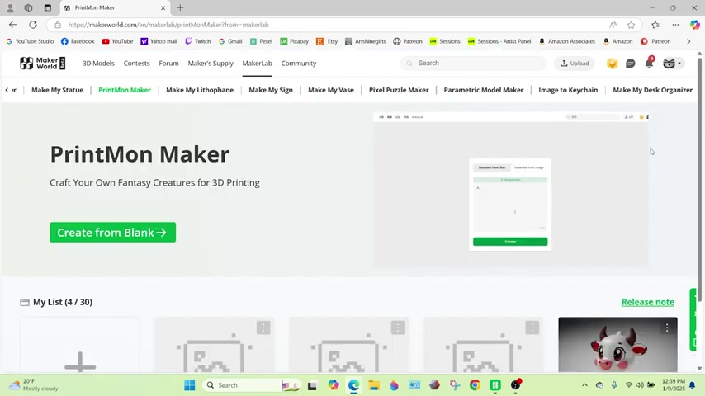Show more bookmarks overflow chevron
This screenshot has width=705, height=396.
(688, 41)
